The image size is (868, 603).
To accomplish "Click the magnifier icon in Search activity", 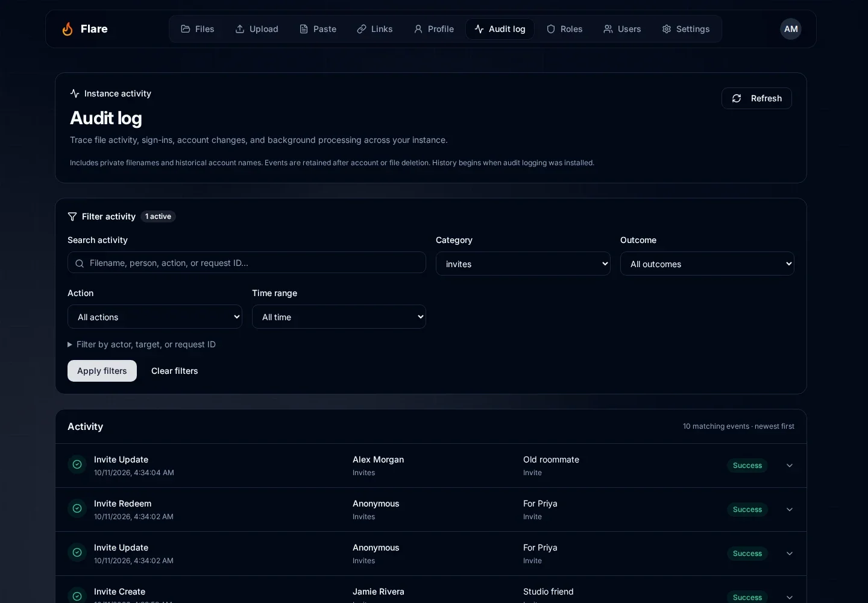I will (x=80, y=264).
